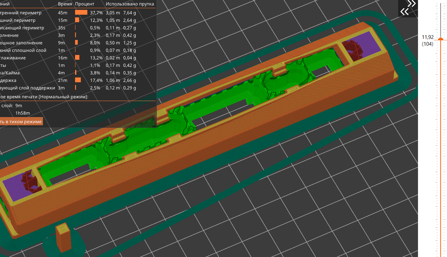This screenshot has width=447, height=257.
Task: Click the '0,35 g' filament weight
Action: tap(130, 73)
